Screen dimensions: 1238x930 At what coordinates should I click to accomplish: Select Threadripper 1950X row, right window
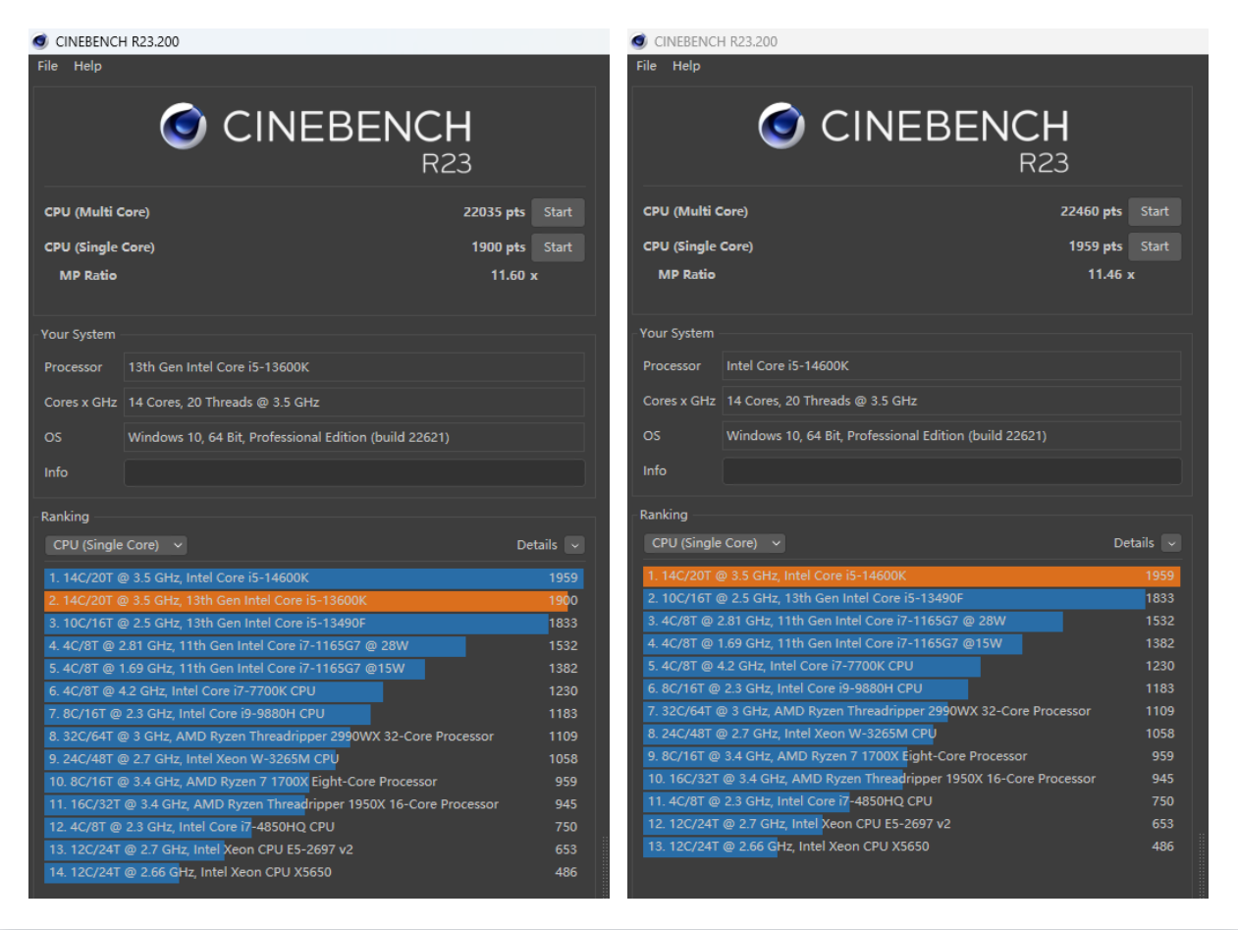[912, 780]
